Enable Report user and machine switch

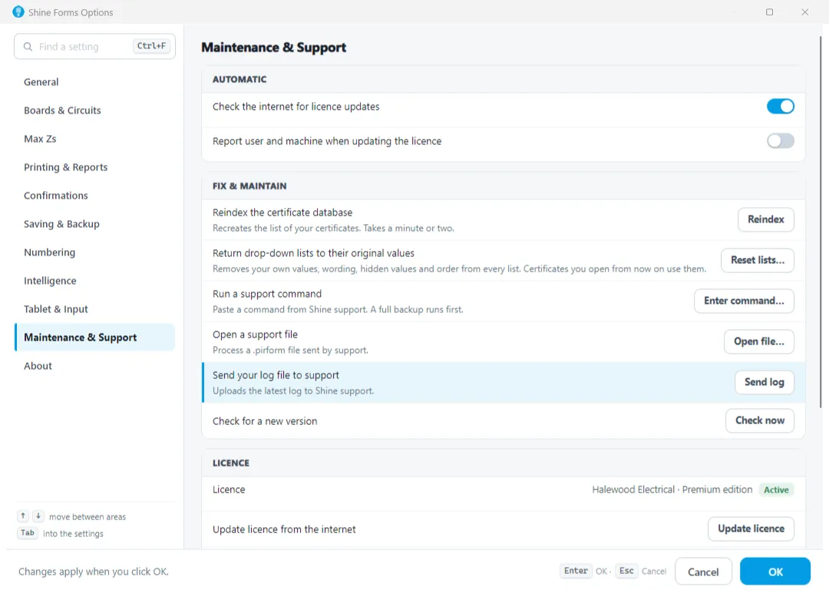coord(781,141)
